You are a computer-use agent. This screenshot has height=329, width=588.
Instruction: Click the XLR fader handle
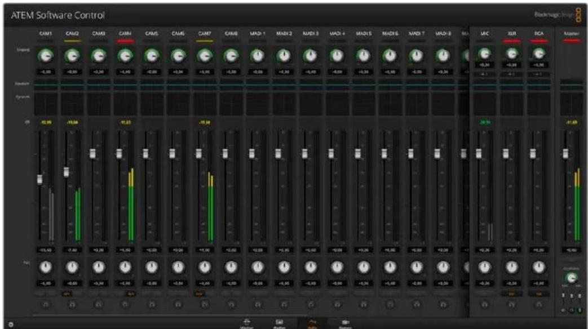coord(506,154)
